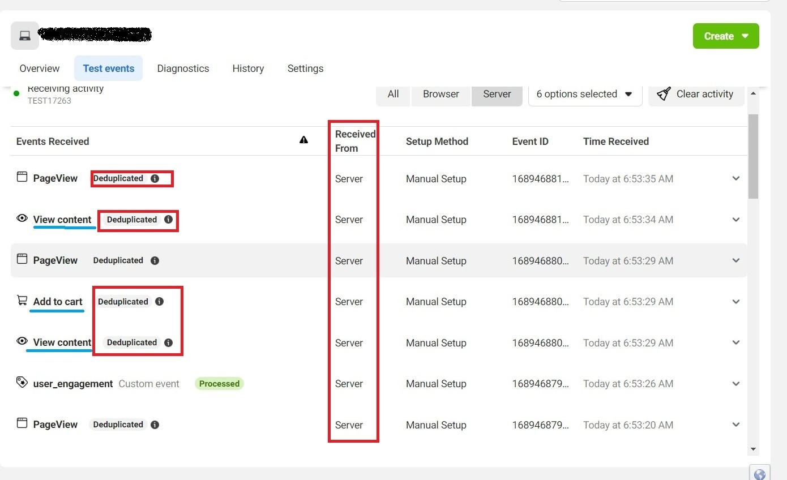787x480 pixels.
Task: Click the laptop icon at top left
Action: click(25, 36)
